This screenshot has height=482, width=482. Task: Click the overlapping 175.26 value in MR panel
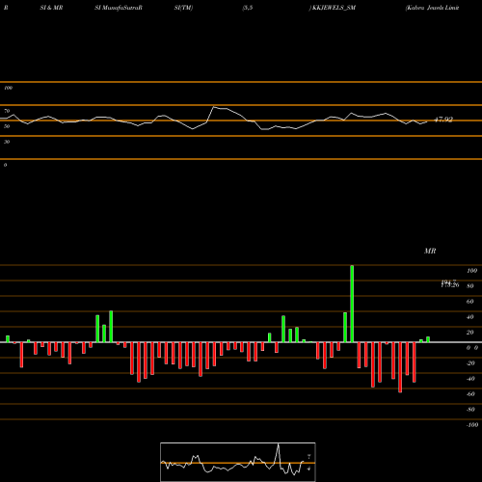point(450,284)
